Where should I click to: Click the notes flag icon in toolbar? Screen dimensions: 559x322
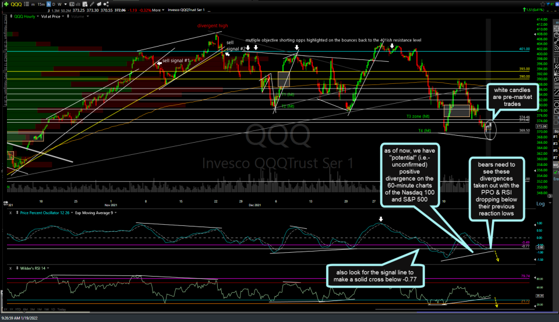point(99,4)
